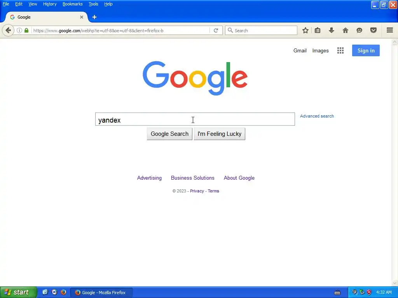
Task: Bookmark this page with the star icon
Action: click(305, 30)
